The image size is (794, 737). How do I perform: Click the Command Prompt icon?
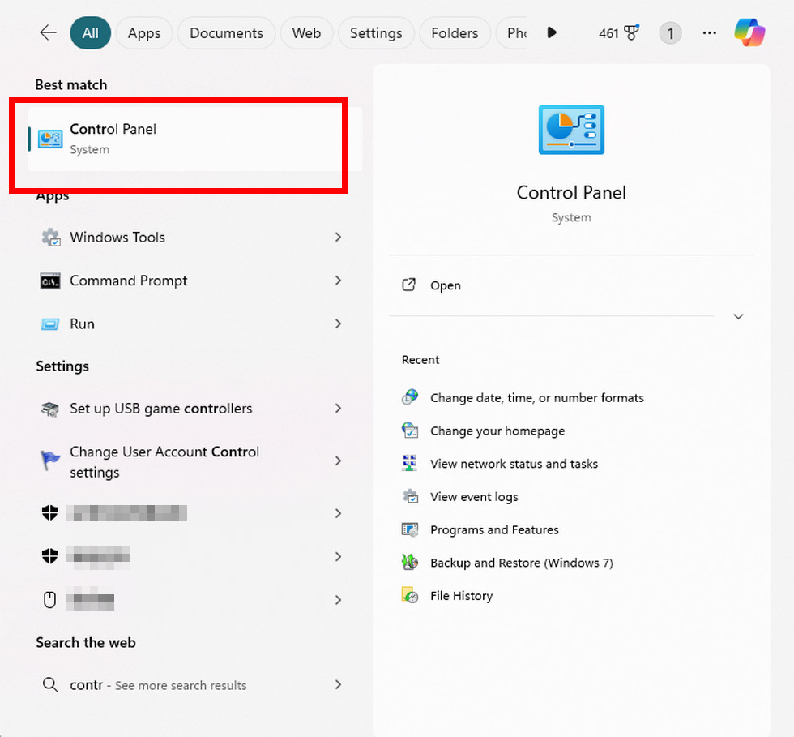click(50, 281)
